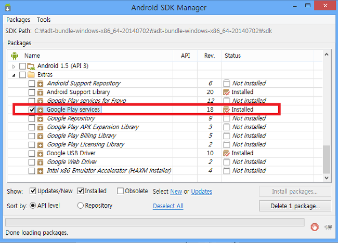The image size is (338, 243).
Task: Check the Intel x86 Emulator Accelerator checkbox
Action: (x=32, y=171)
